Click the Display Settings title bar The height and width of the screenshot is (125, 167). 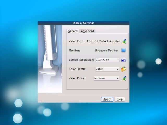(83, 23)
